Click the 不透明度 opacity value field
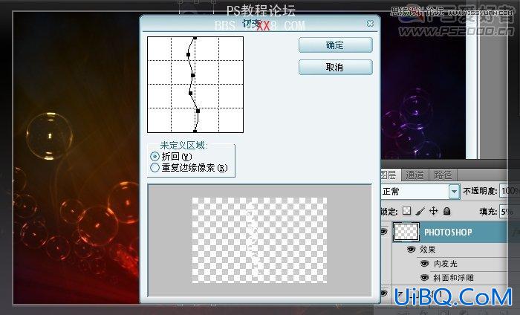Screen dimensions: 520x315 [x=510, y=191]
